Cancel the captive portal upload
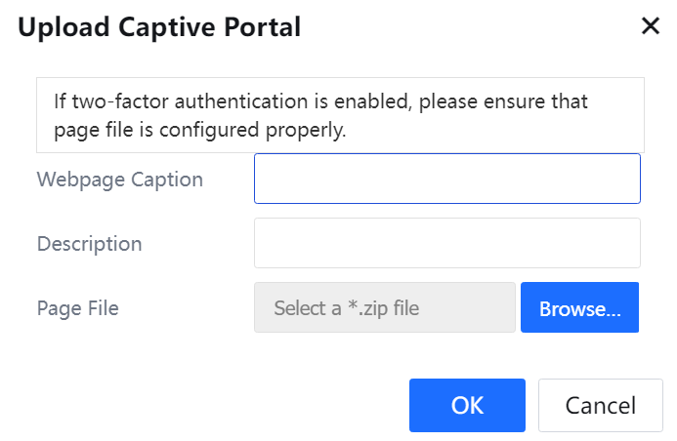 [601, 405]
